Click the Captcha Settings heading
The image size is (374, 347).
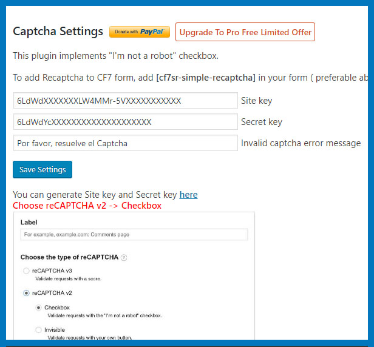pyautogui.click(x=58, y=32)
